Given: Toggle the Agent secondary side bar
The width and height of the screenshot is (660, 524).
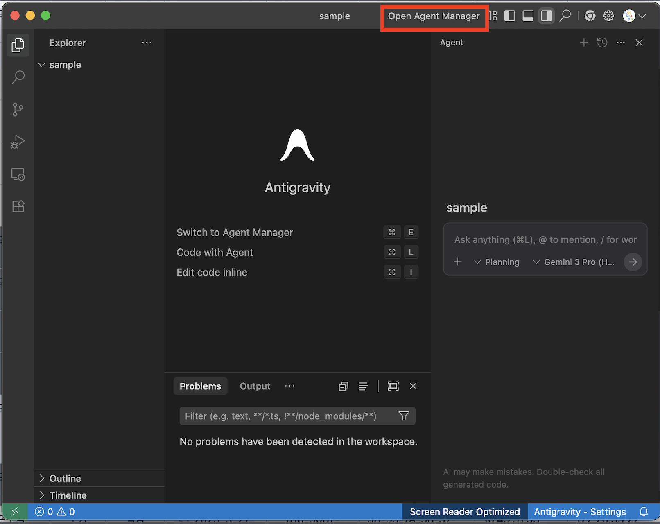Looking at the screenshot, I should (x=547, y=16).
